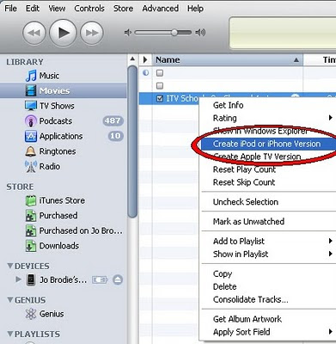Go to Applications library
This screenshot has width=336, height=344.
coord(61,136)
